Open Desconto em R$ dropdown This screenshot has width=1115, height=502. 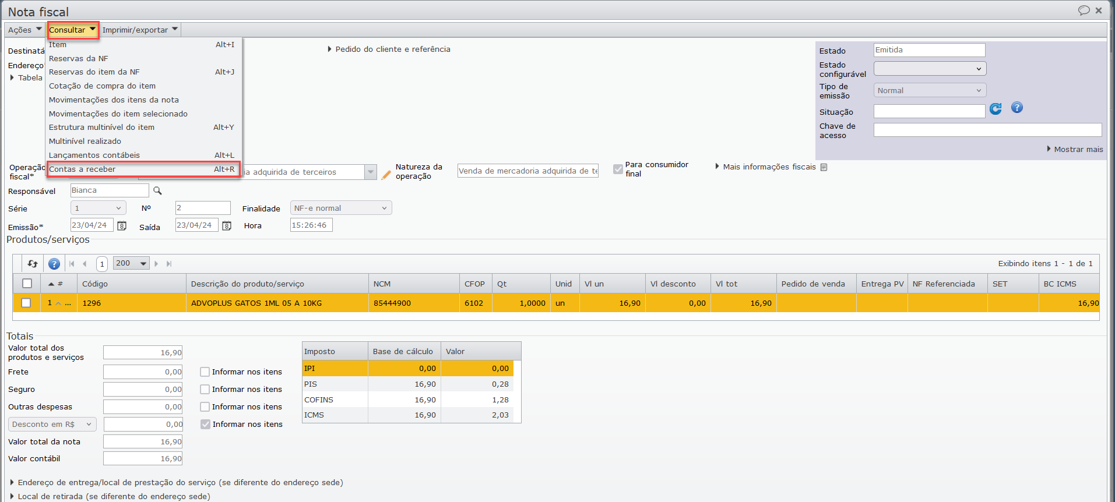[x=52, y=424]
